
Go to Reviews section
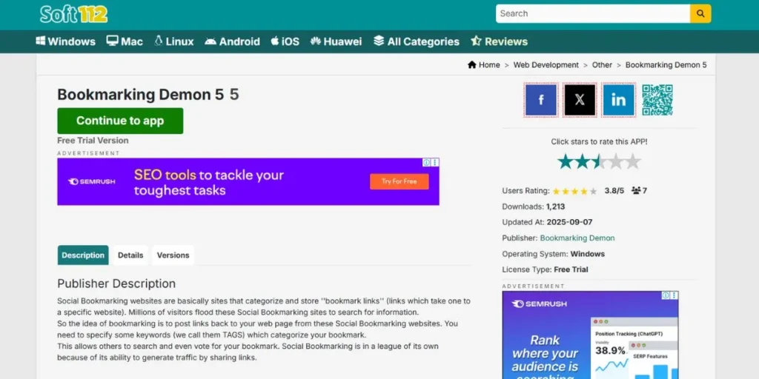pyautogui.click(x=499, y=41)
